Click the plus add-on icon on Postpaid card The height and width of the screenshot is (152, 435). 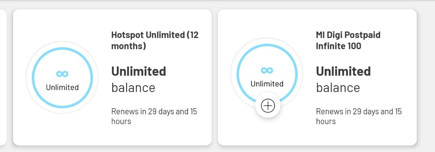[268, 106]
